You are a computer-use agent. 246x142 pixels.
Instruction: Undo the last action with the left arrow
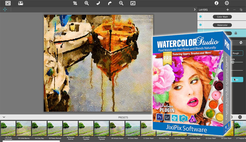click(x=98, y=3)
